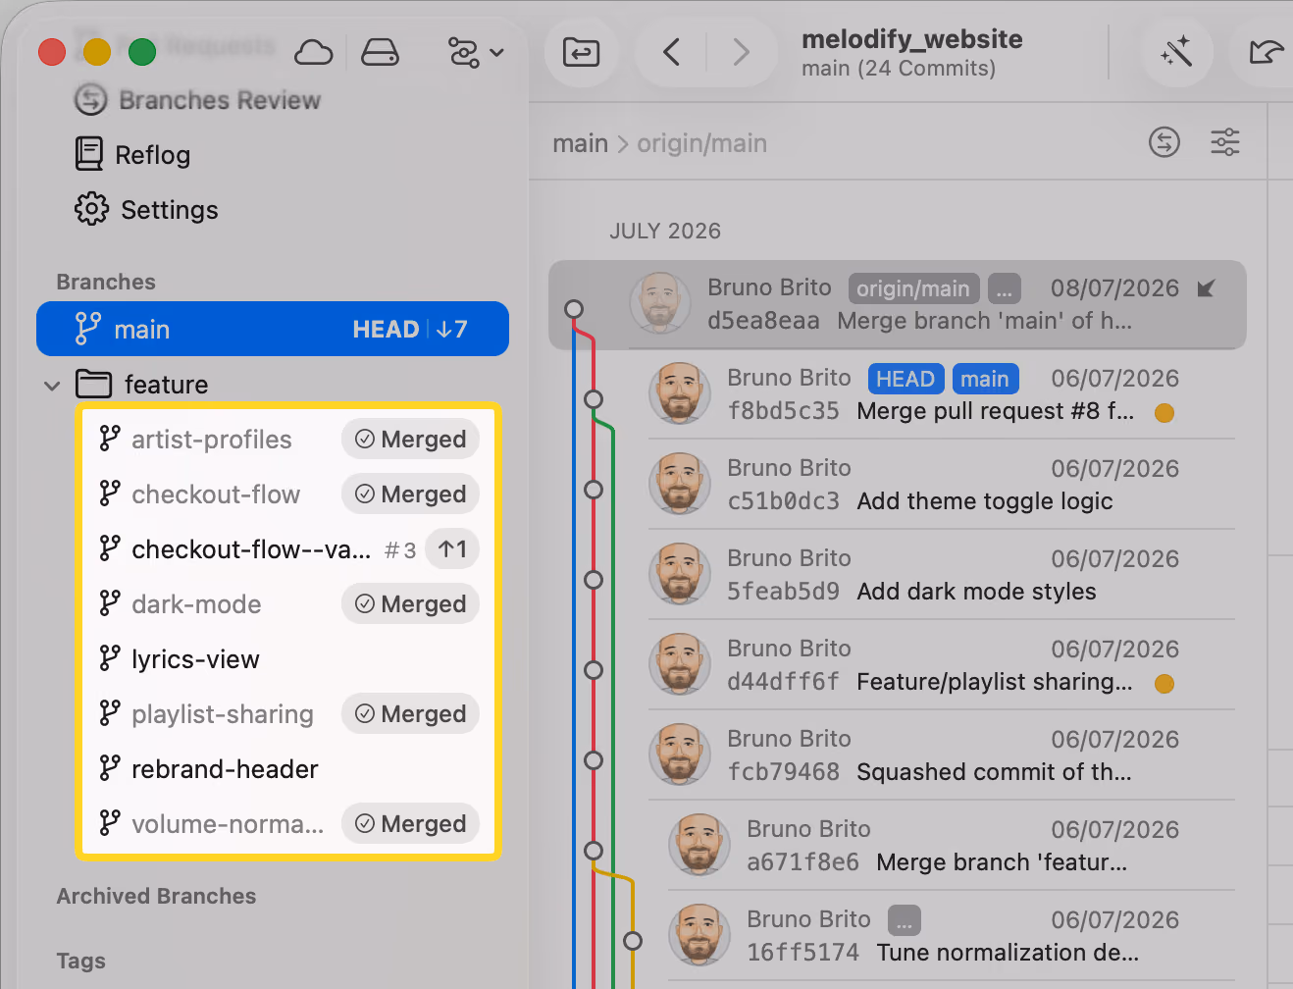Viewport: 1293px width, 989px height.
Task: Select the playlist-sharing branch
Action: click(x=288, y=714)
